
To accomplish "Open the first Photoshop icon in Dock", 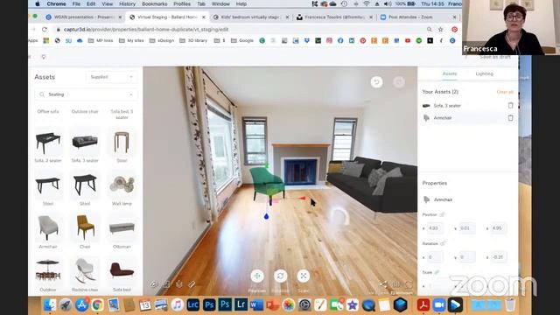I will click(x=209, y=305).
